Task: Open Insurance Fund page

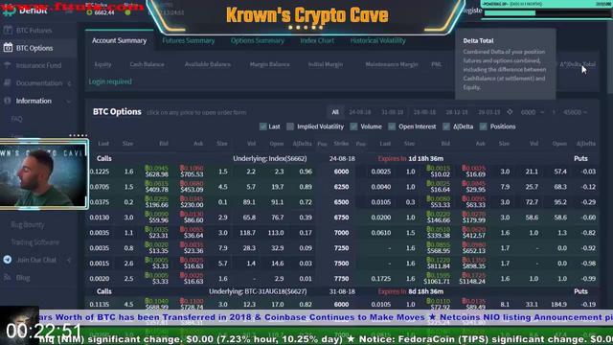Action: pos(38,65)
